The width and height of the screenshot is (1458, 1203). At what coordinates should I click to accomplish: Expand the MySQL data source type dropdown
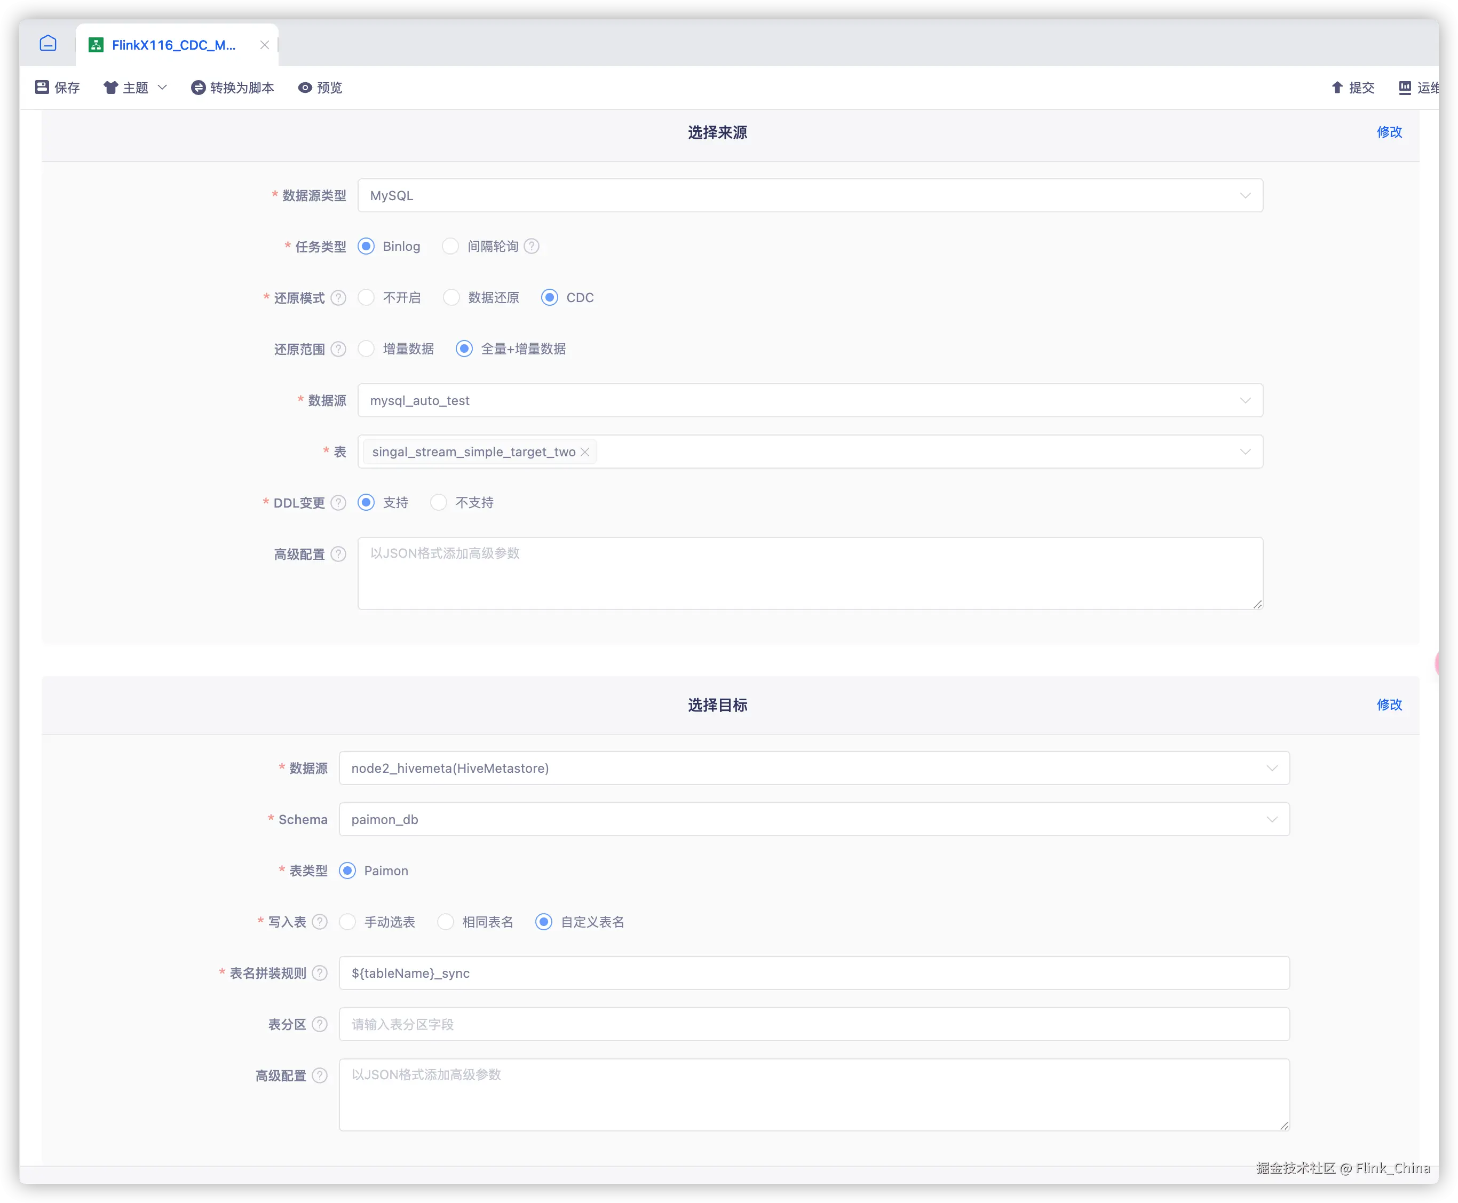pyautogui.click(x=810, y=195)
